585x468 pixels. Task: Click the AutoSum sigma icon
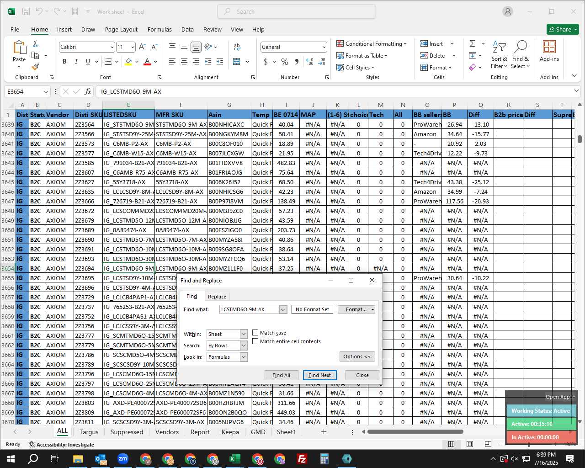(x=473, y=43)
